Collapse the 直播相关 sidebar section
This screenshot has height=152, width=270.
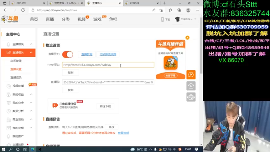[31, 52]
